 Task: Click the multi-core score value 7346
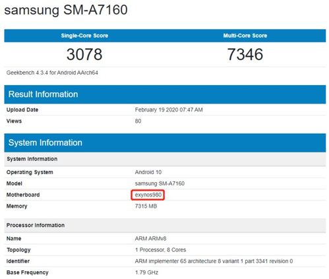245,54
